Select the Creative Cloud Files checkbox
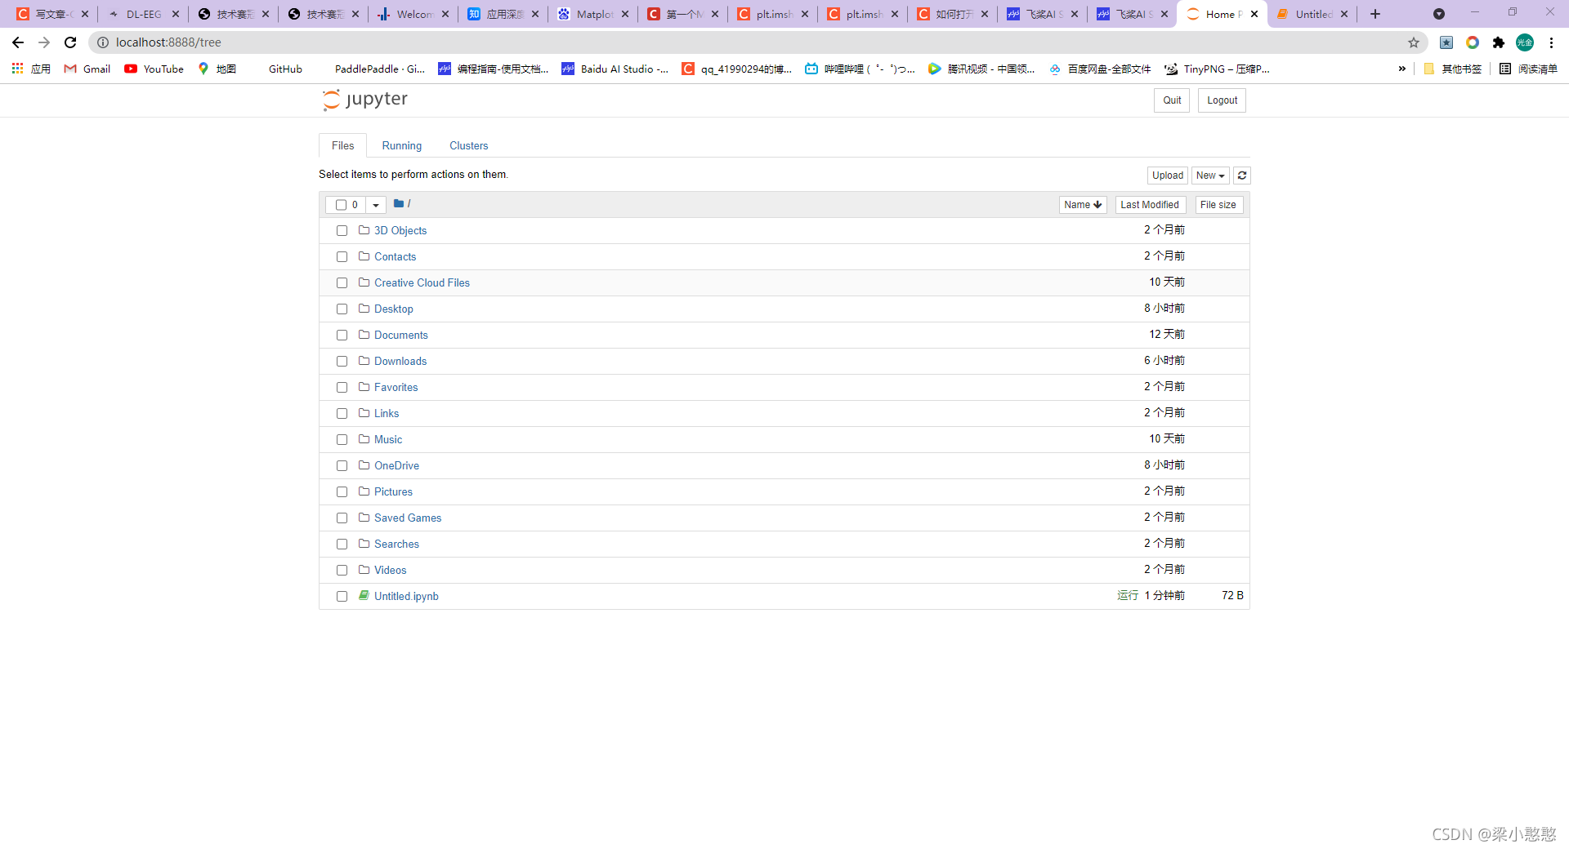Screen dimensions: 1569x849 (x=342, y=283)
